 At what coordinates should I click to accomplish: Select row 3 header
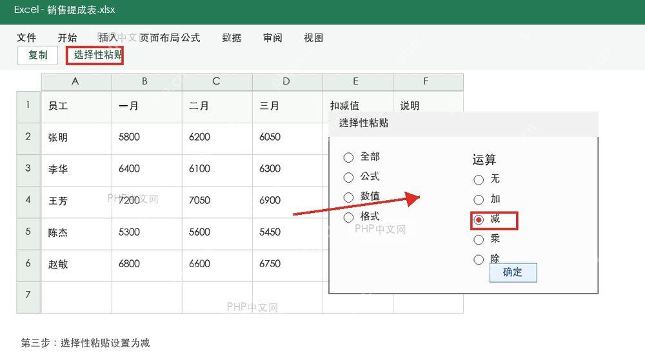tap(28, 170)
